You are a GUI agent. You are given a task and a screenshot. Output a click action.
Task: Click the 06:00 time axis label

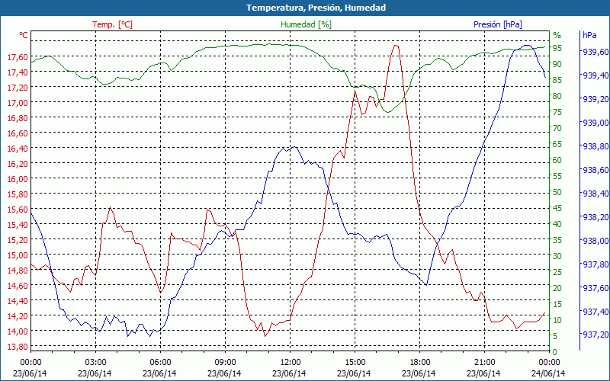[160, 363]
